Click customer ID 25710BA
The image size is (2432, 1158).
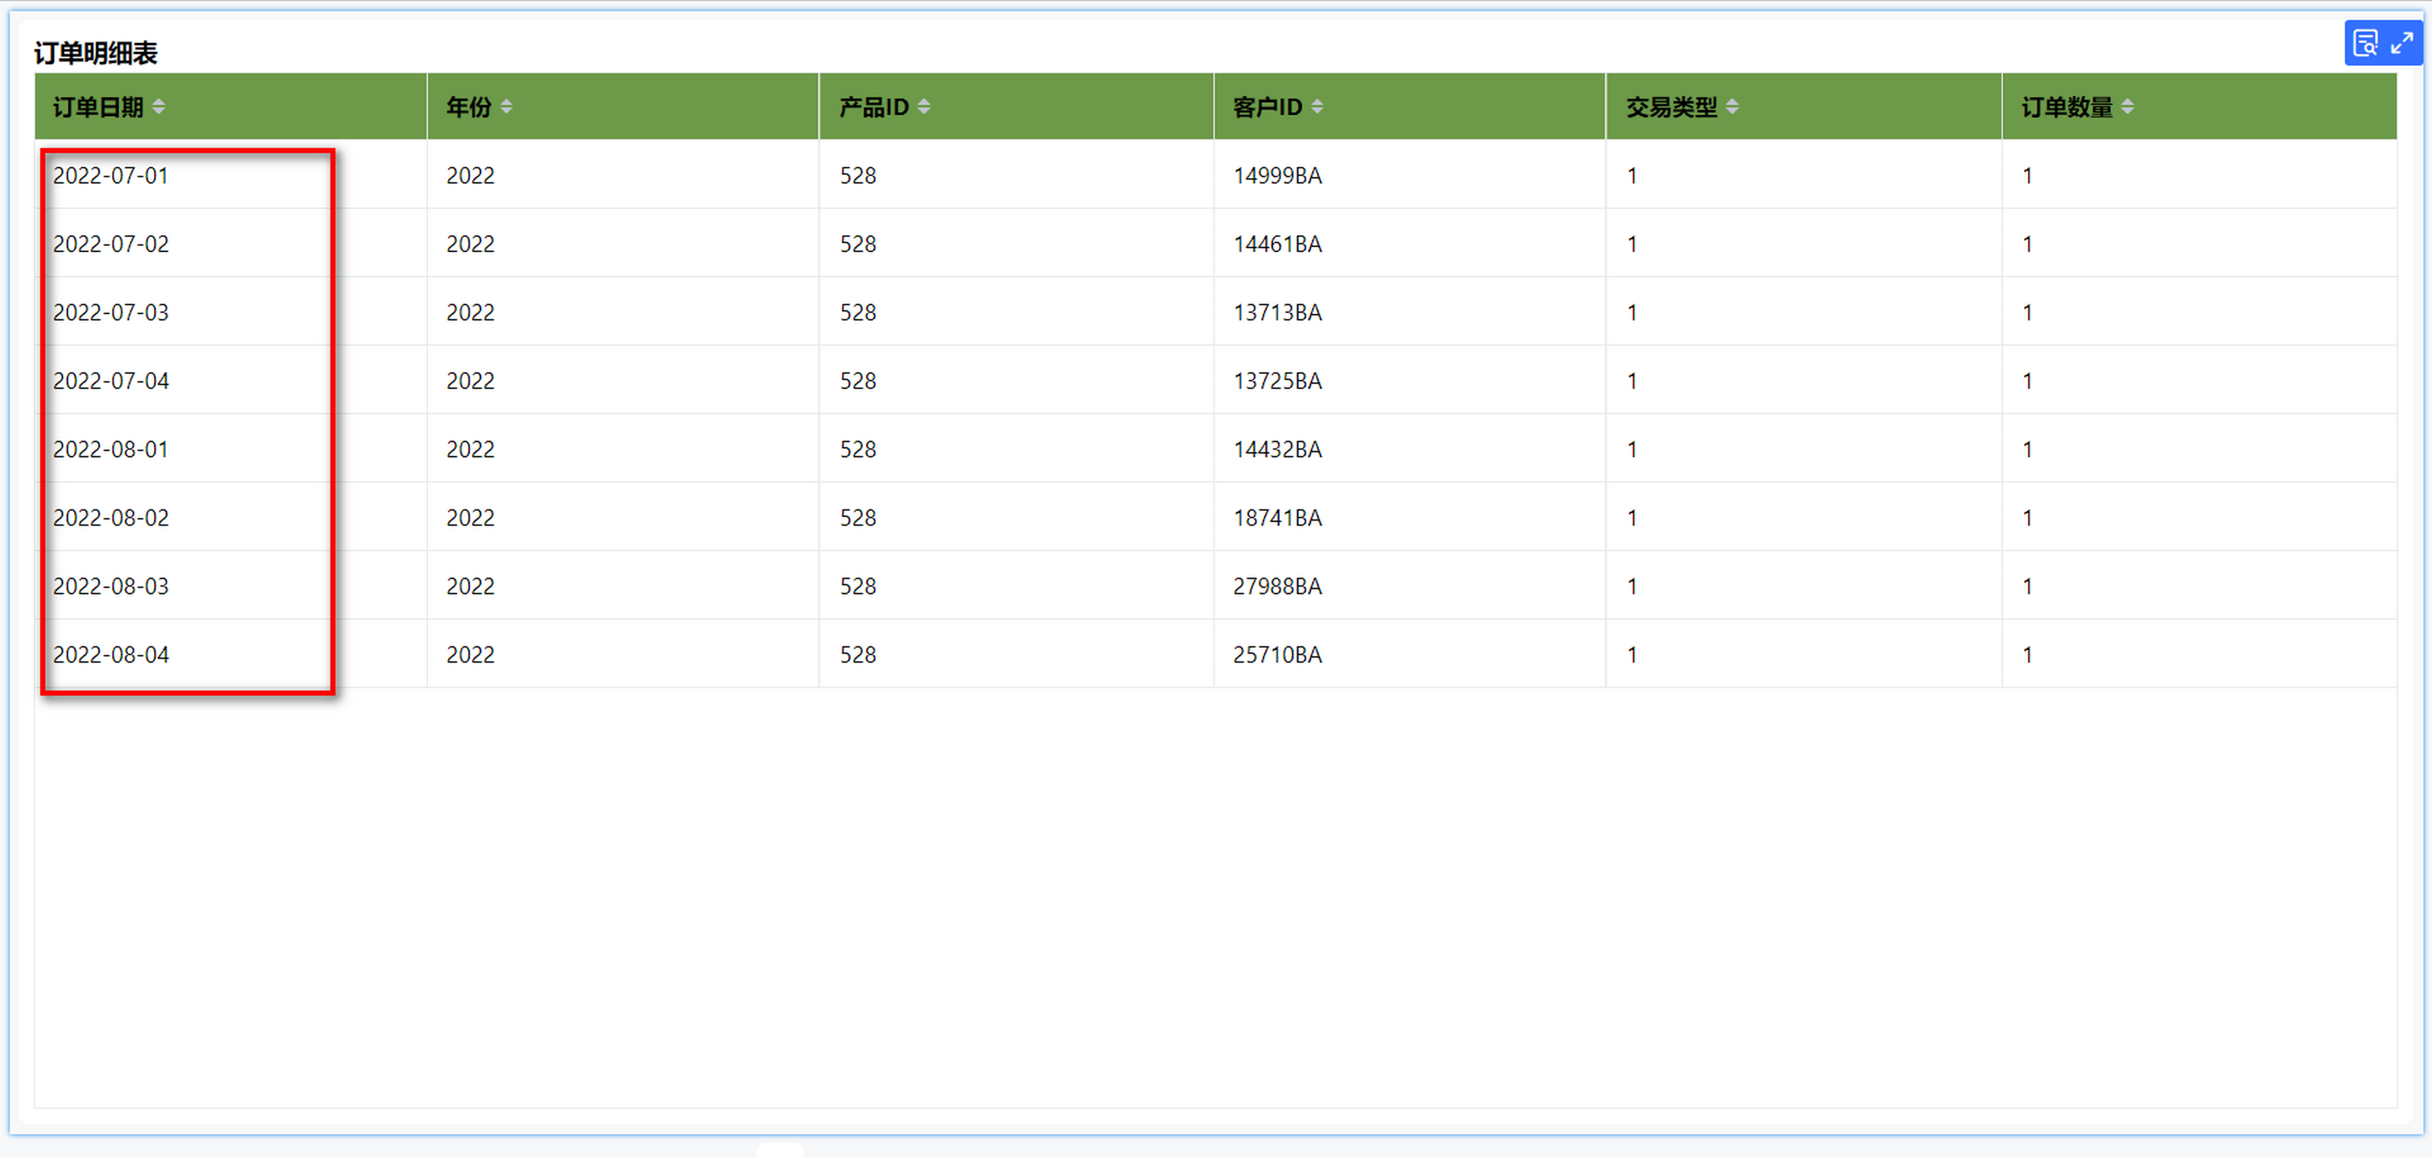pos(1277,654)
